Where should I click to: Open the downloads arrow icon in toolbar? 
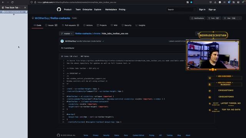215,2
